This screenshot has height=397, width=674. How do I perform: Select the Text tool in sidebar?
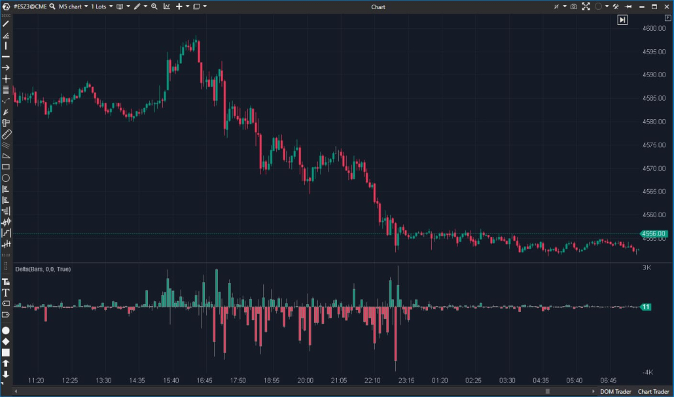click(x=6, y=292)
